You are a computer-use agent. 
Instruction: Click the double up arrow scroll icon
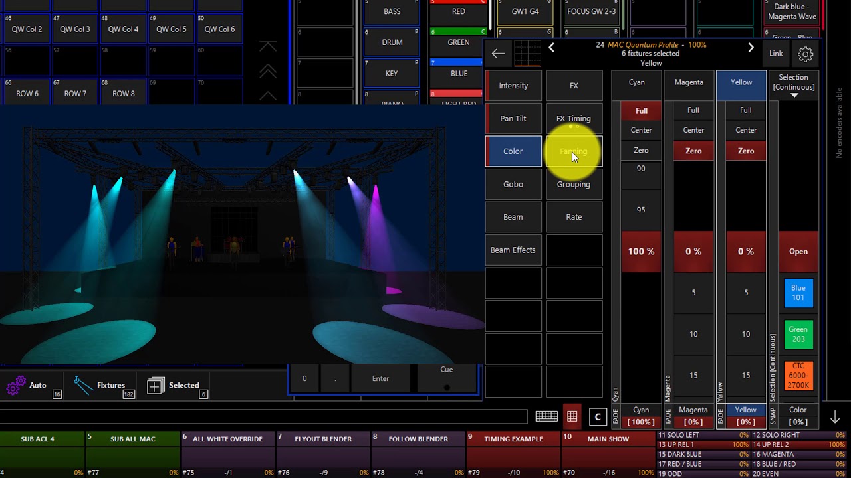[267, 70]
